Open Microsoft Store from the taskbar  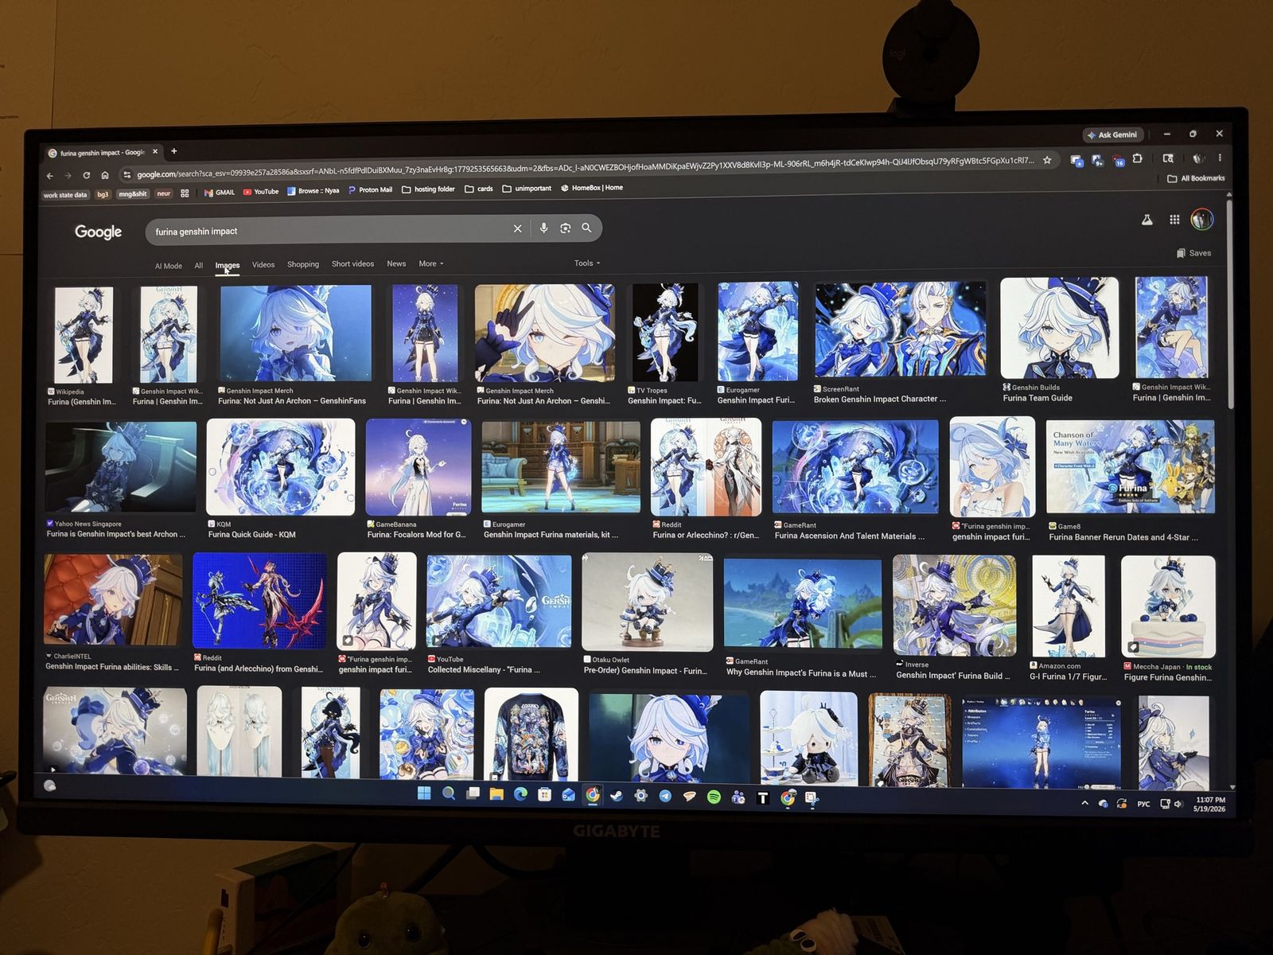click(x=544, y=794)
